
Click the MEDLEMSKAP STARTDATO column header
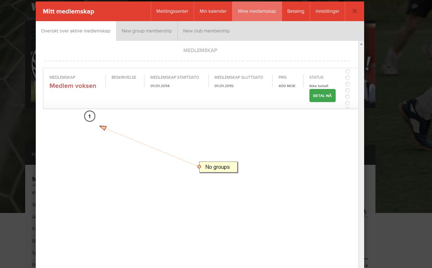tap(175, 77)
